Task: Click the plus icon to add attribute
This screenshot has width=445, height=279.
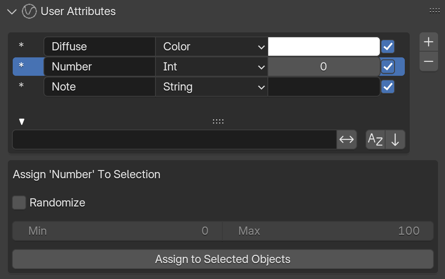Action: tap(429, 42)
